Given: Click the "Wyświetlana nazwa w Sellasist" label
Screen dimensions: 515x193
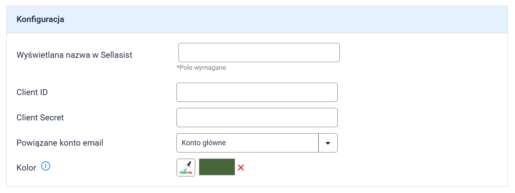Looking at the screenshot, I should tap(74, 55).
